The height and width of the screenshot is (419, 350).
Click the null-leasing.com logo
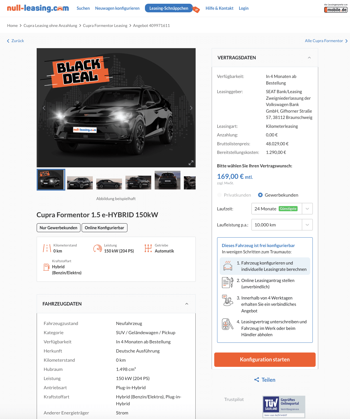click(x=38, y=8)
